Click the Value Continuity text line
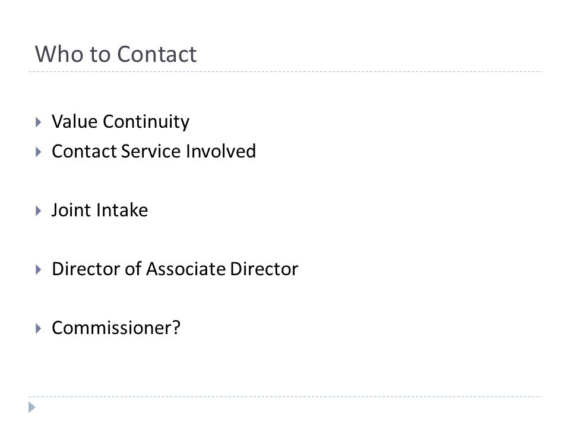Image resolution: width=570 pixels, height=428 pixels. tap(121, 122)
